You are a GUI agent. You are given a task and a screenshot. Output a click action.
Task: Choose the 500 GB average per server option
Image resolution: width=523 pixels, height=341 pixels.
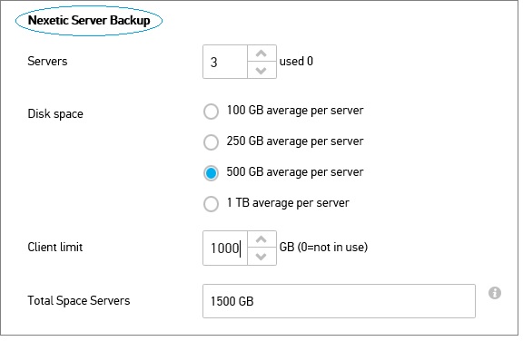[211, 173]
